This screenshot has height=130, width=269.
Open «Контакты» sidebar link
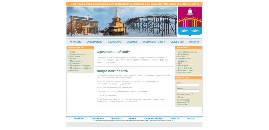(74, 70)
